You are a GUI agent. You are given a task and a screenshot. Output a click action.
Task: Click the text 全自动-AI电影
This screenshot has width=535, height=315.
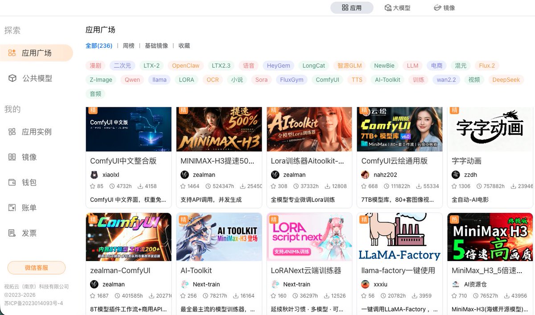click(471, 200)
